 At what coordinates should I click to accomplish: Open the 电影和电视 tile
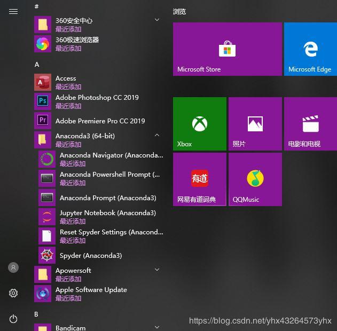(x=311, y=124)
